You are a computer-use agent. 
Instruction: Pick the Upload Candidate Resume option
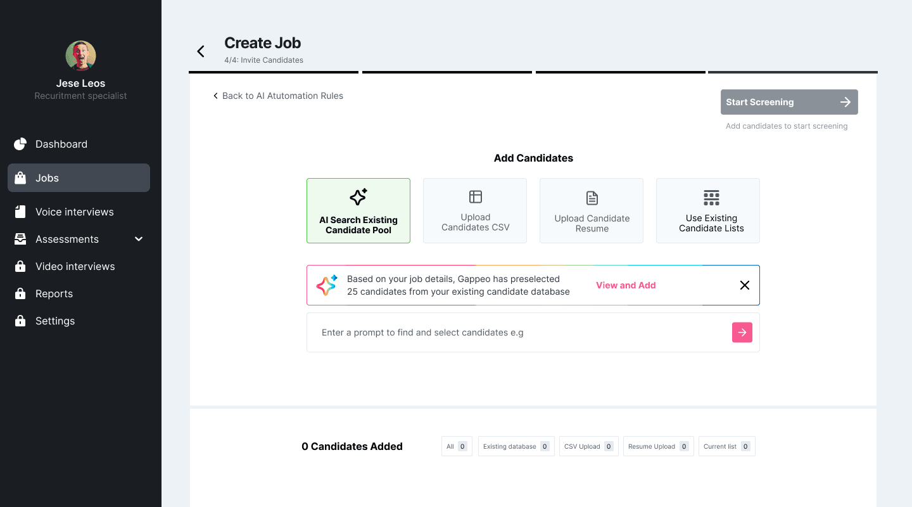pyautogui.click(x=592, y=211)
